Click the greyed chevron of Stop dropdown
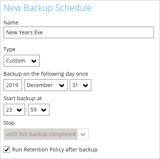The width and height of the screenshot is (160, 159). point(83,135)
